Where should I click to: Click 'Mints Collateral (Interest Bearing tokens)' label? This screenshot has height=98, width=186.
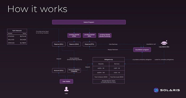(x=74, y=59)
